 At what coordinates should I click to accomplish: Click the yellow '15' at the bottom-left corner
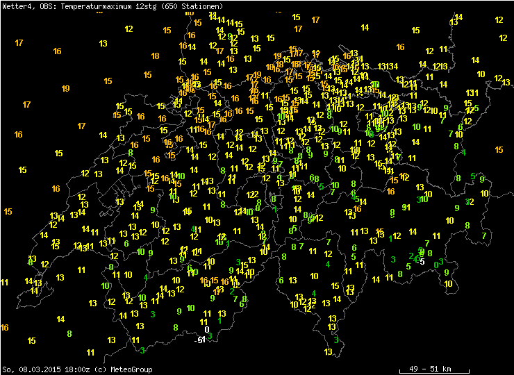(31, 340)
